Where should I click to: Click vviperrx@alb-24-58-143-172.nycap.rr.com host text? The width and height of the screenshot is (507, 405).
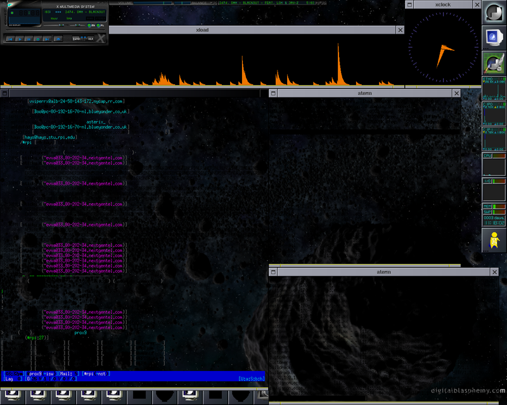point(76,101)
